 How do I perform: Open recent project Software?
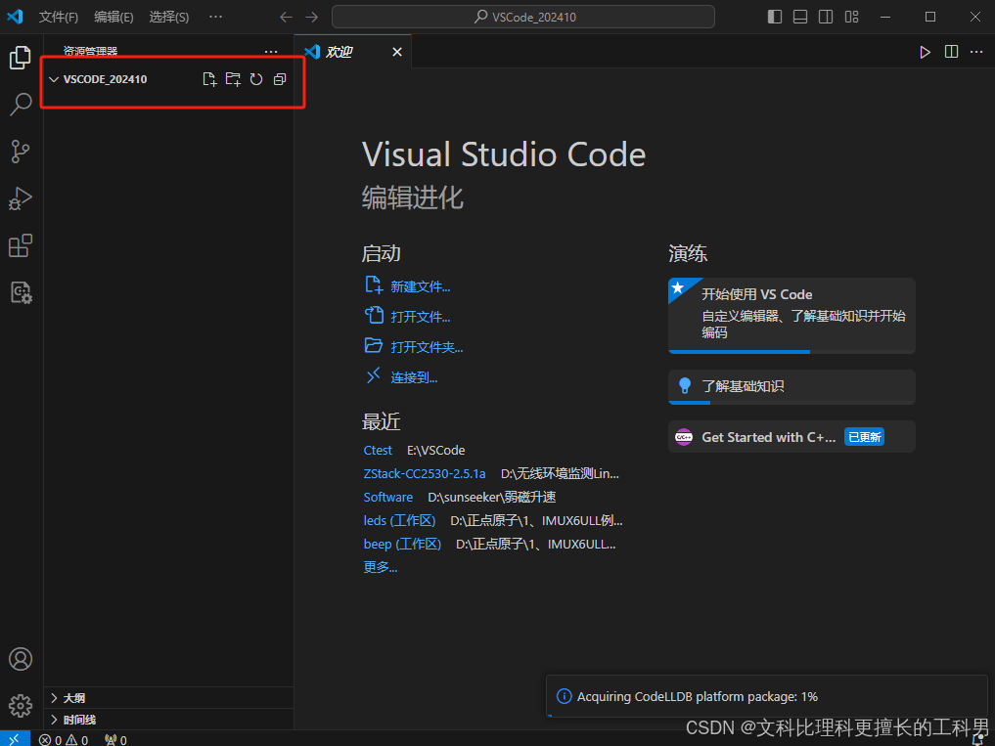[387, 497]
